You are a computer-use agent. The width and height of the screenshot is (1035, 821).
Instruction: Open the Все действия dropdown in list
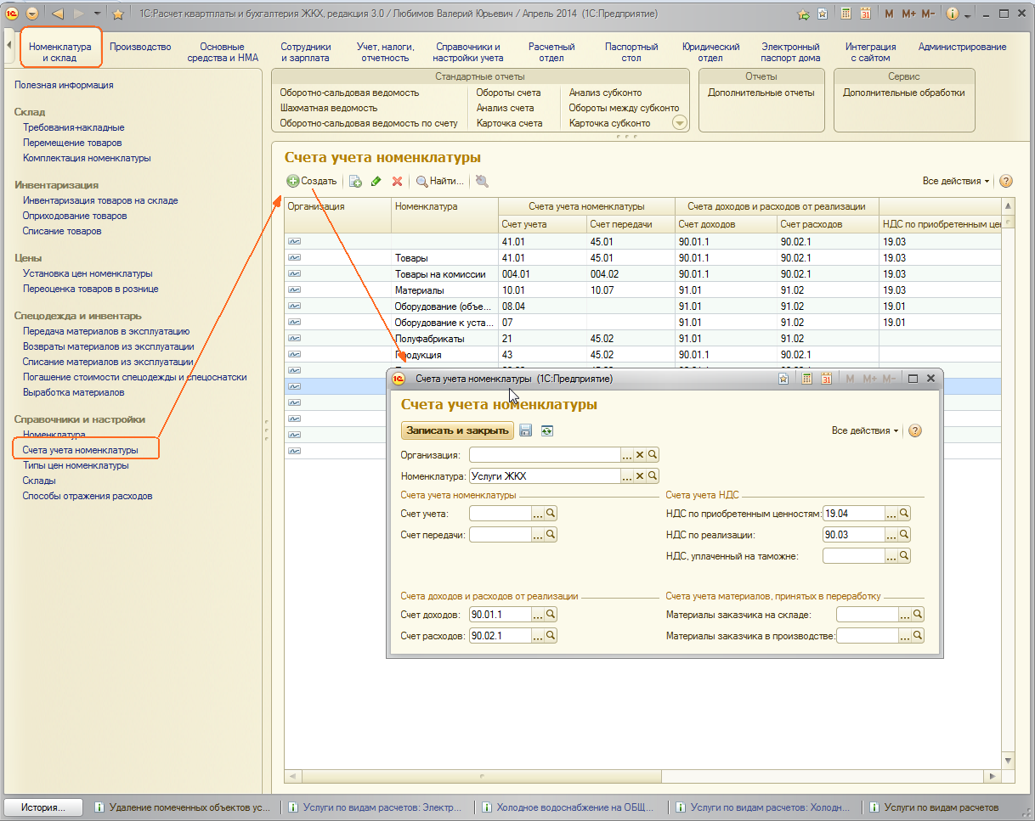pos(956,181)
